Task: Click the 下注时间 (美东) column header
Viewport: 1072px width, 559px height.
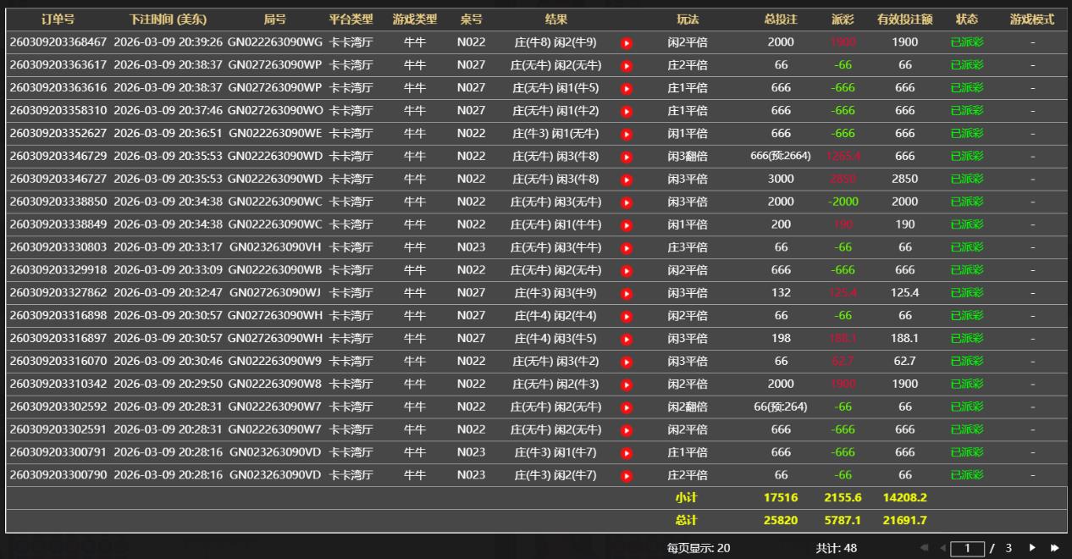Action: pos(168,19)
